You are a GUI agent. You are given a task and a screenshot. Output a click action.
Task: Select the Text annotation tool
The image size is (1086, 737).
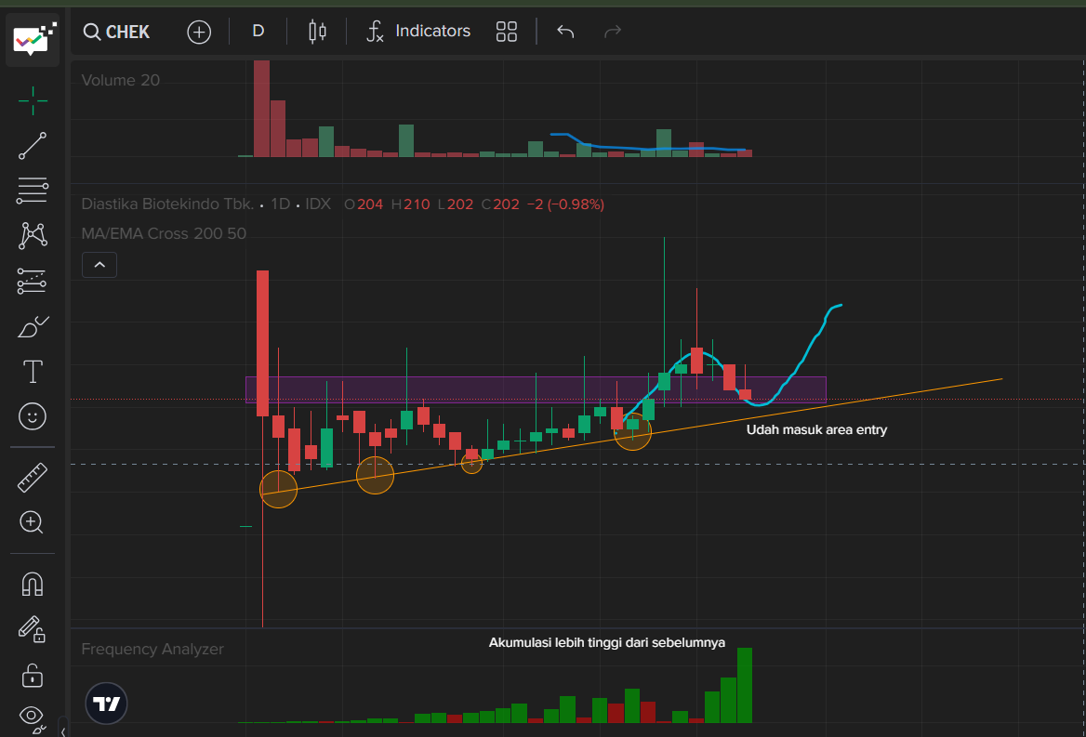33,372
